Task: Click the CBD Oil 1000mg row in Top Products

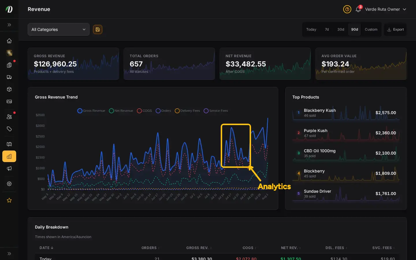Action: 346,153
